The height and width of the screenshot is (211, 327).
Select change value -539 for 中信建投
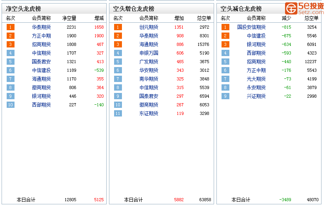(99, 70)
